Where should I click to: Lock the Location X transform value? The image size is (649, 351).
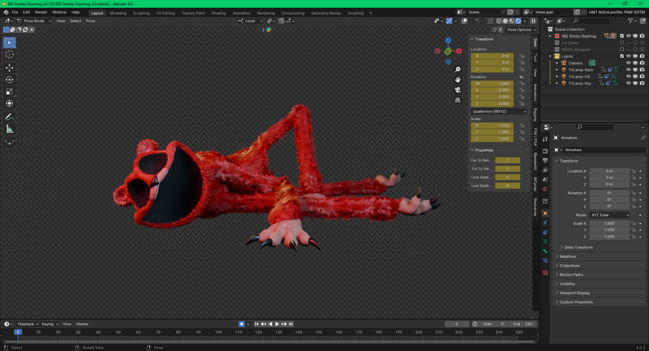[522, 56]
